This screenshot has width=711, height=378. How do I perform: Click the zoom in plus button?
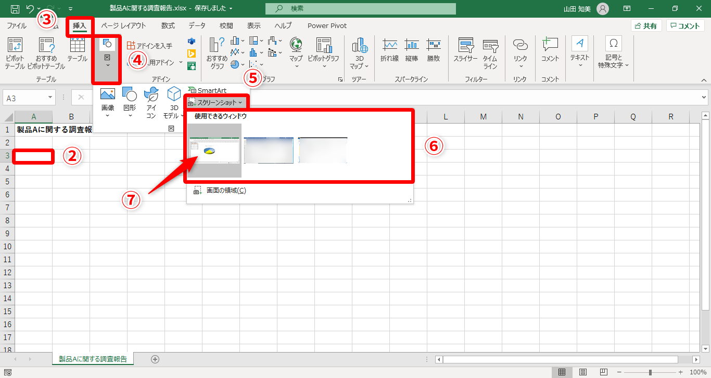680,372
